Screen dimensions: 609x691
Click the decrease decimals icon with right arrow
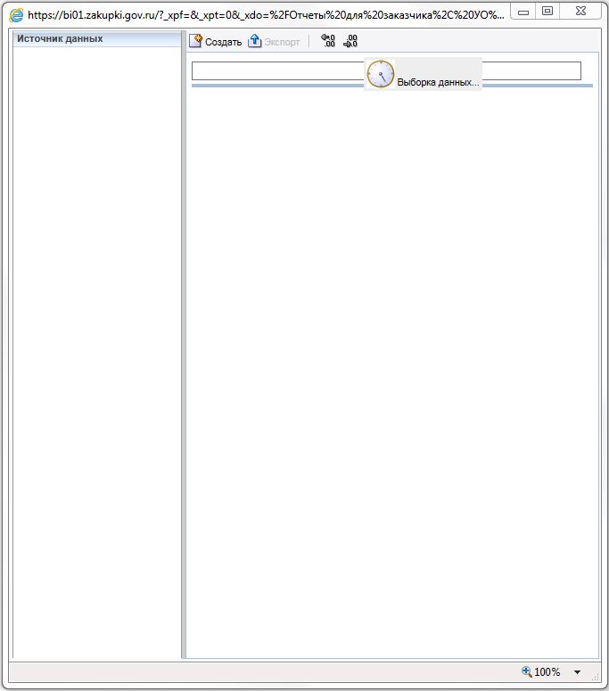(350, 41)
